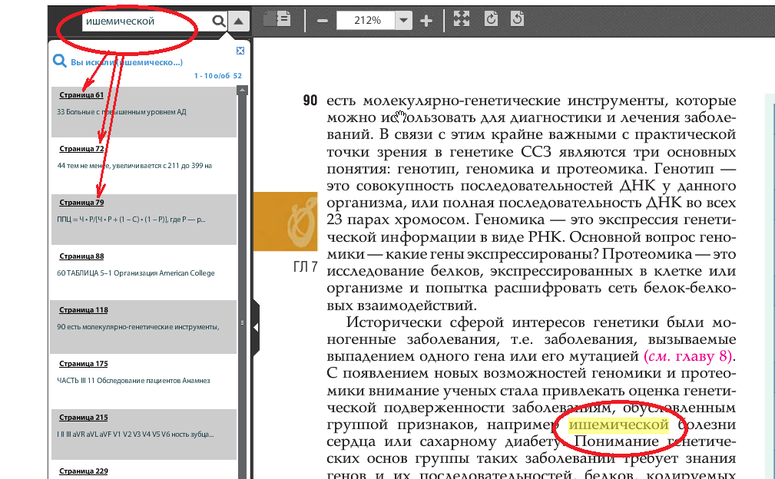Rotate page counterclockwise icon
Image resolution: width=775 pixels, height=479 pixels.
click(x=517, y=19)
